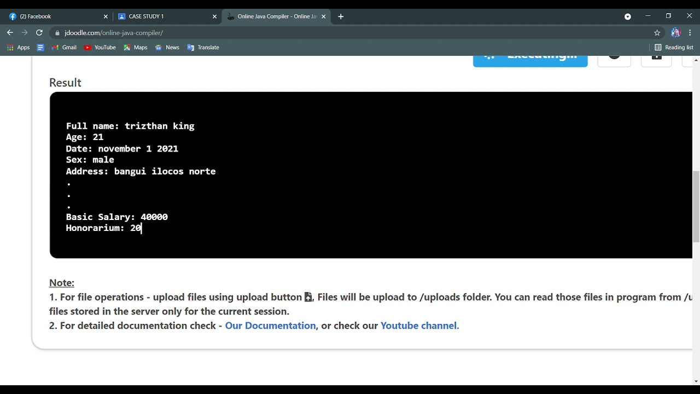Open the Google Docs bookmark icon

tap(40, 48)
